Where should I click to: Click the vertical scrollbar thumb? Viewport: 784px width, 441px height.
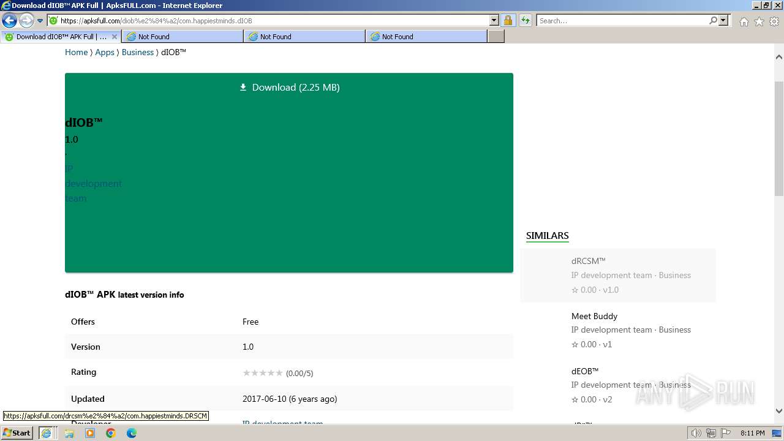779,138
